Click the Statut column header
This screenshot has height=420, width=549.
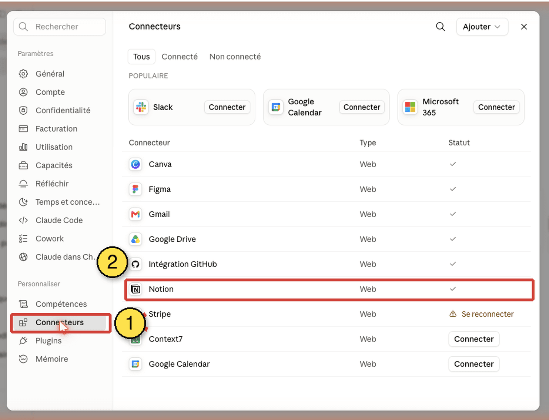459,143
